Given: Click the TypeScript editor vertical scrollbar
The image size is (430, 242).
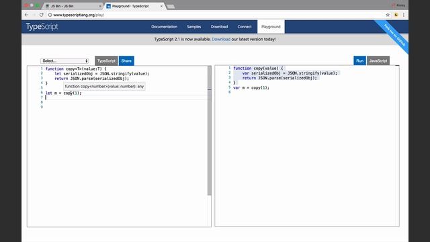Looking at the screenshot, I should (x=209, y=130).
